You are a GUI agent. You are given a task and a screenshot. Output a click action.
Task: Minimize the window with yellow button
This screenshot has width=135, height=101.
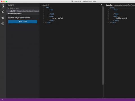tap(4, 1)
